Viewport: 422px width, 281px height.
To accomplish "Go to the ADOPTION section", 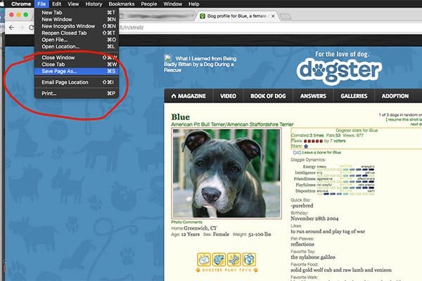I will pyautogui.click(x=395, y=96).
